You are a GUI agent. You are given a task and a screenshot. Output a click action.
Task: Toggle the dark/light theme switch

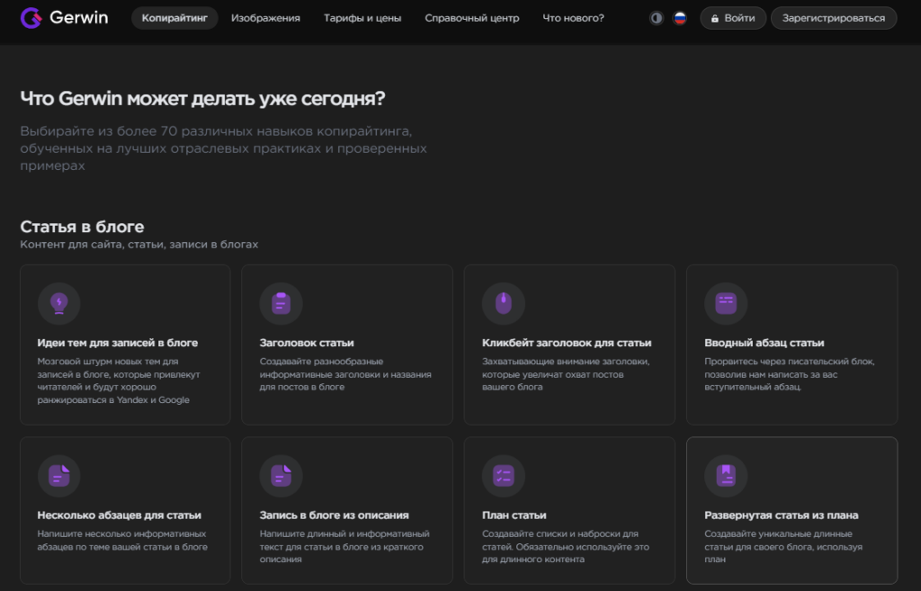tap(657, 18)
